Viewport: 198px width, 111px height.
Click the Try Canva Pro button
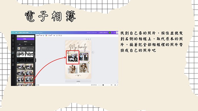[103, 33]
